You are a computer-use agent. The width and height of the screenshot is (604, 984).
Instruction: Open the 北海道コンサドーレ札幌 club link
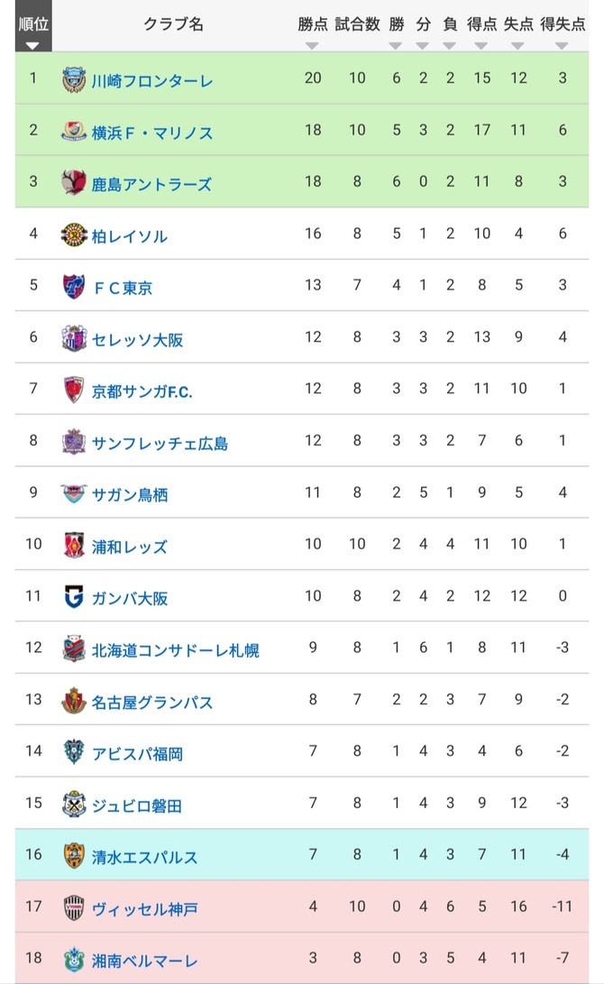pos(175,649)
